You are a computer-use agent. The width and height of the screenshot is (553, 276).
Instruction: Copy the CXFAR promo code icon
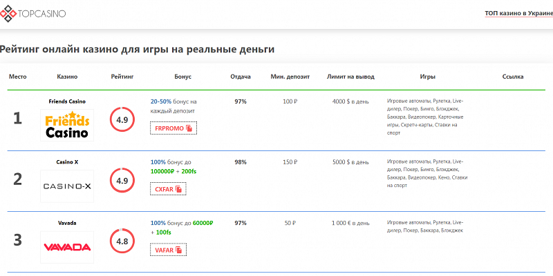(x=179, y=189)
